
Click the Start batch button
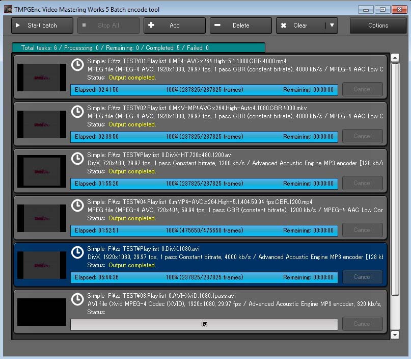42,25
